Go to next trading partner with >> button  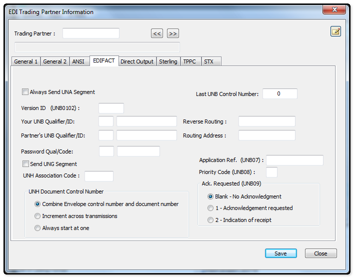click(173, 33)
